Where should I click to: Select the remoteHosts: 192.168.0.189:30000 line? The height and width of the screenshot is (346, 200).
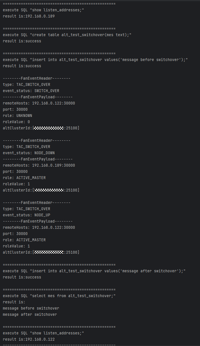[x=39, y=165]
